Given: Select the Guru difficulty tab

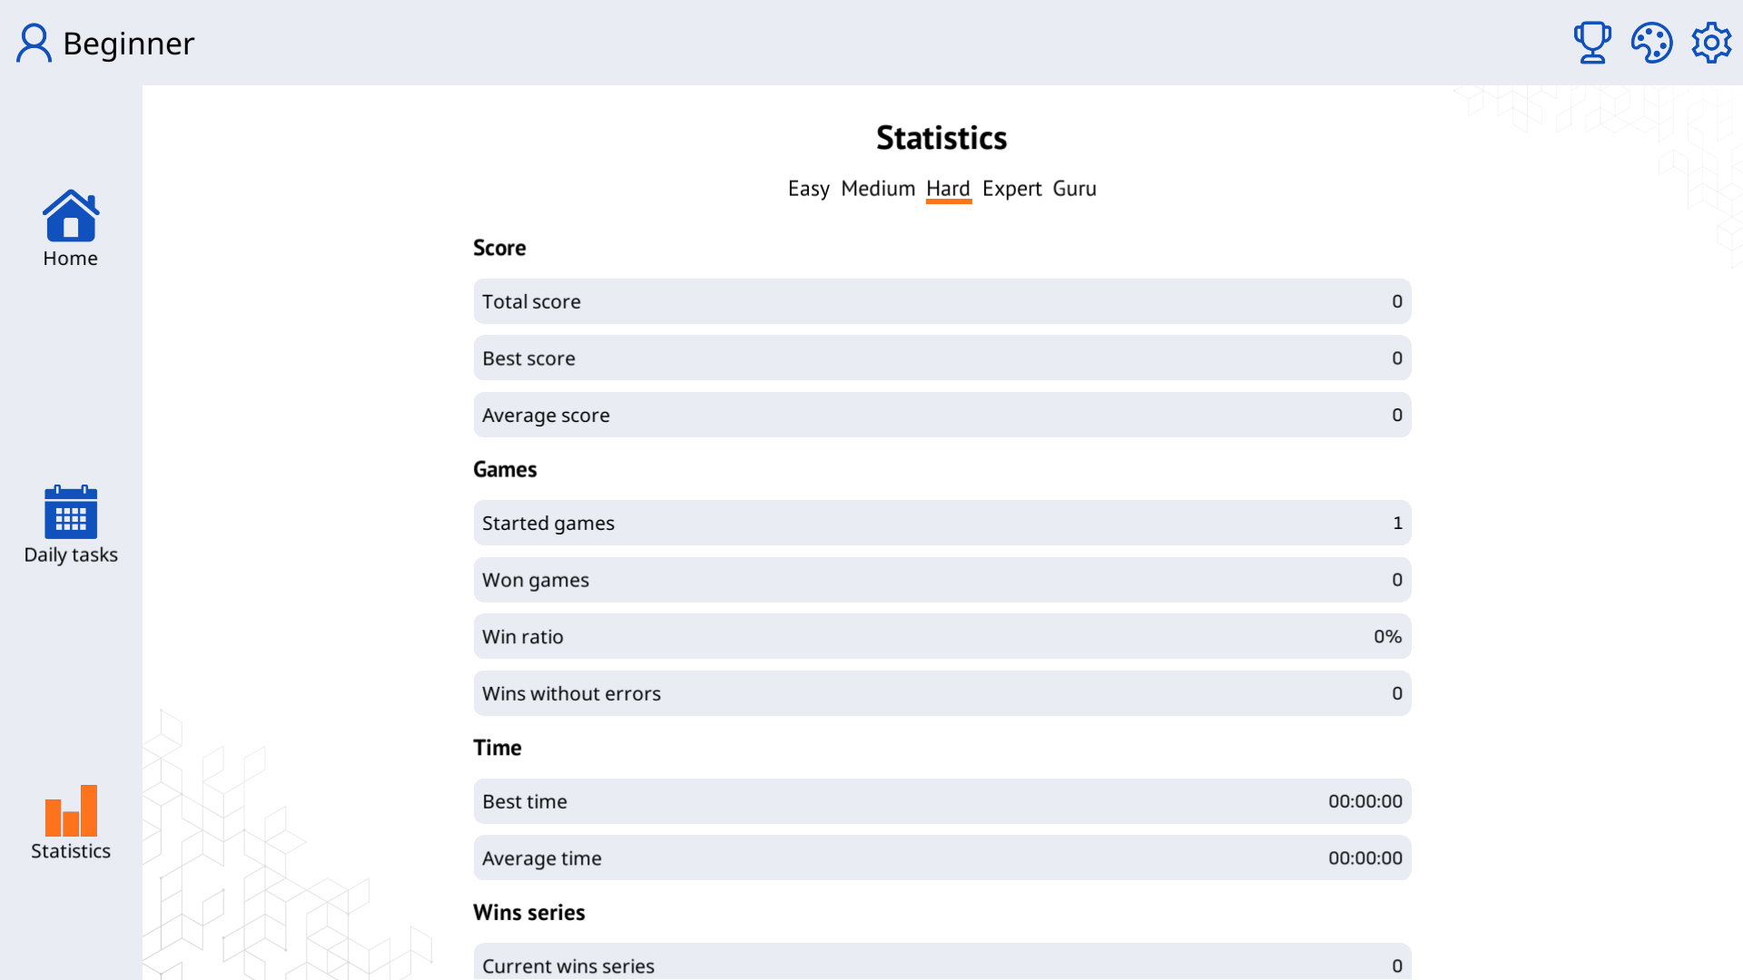Looking at the screenshot, I should [1074, 189].
